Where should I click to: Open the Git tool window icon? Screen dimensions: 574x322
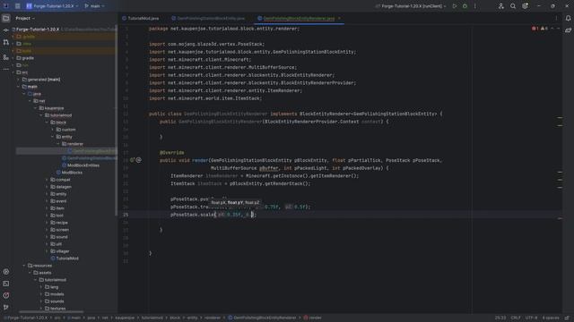6,308
